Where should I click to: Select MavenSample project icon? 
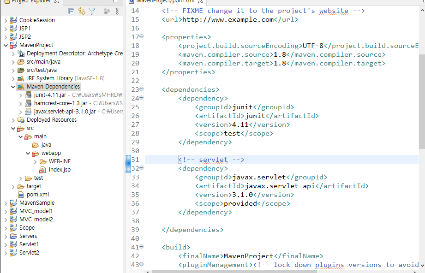13,203
